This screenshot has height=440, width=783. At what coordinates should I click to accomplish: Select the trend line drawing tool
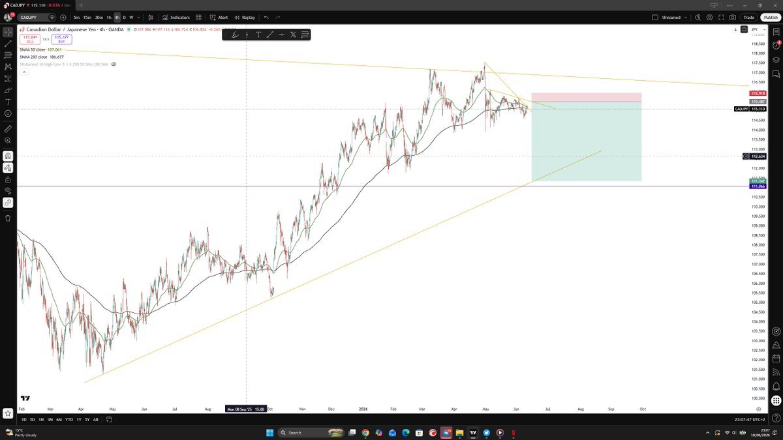click(x=8, y=43)
